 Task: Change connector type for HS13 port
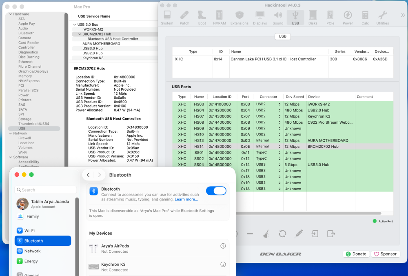click(x=268, y=140)
